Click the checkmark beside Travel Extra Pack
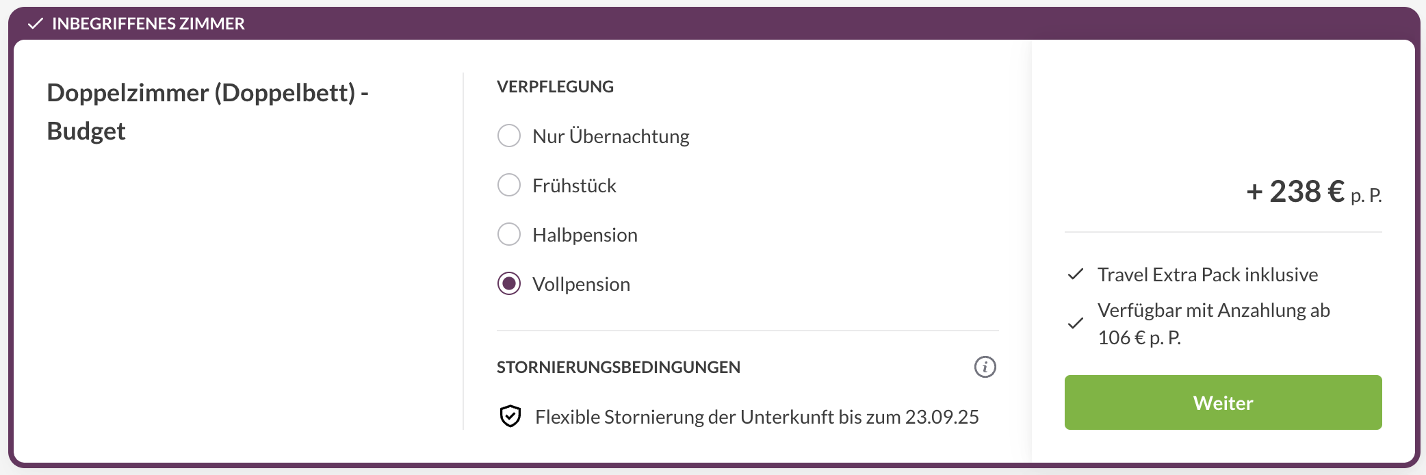 (x=1076, y=274)
